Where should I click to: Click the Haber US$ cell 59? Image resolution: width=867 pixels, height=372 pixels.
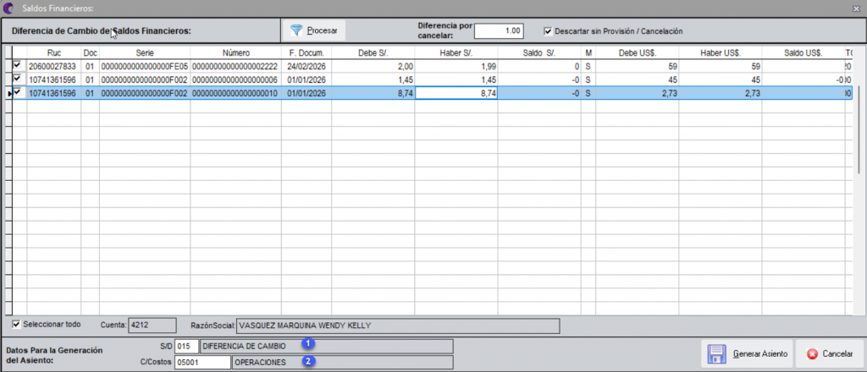coord(720,66)
